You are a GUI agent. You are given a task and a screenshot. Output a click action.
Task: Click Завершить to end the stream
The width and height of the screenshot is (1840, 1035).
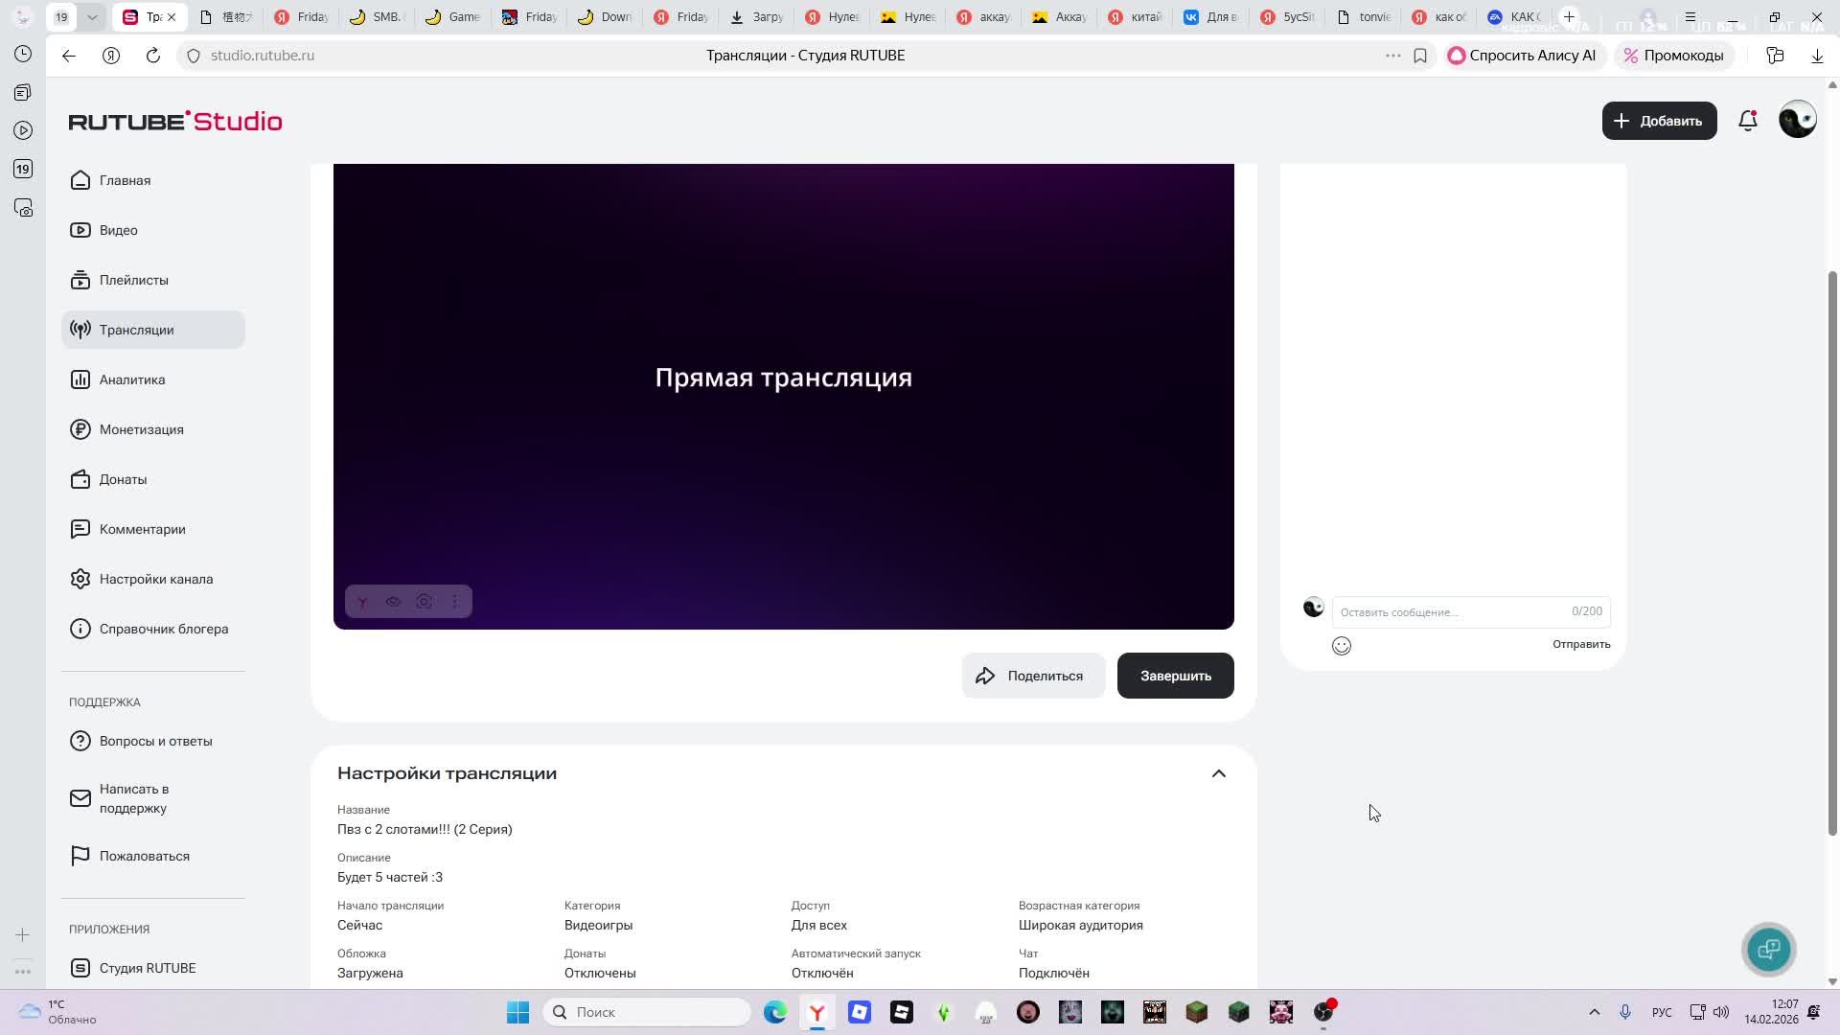coord(1175,675)
